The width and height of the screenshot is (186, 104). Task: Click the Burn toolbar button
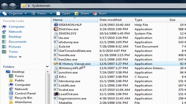coord(100,14)
